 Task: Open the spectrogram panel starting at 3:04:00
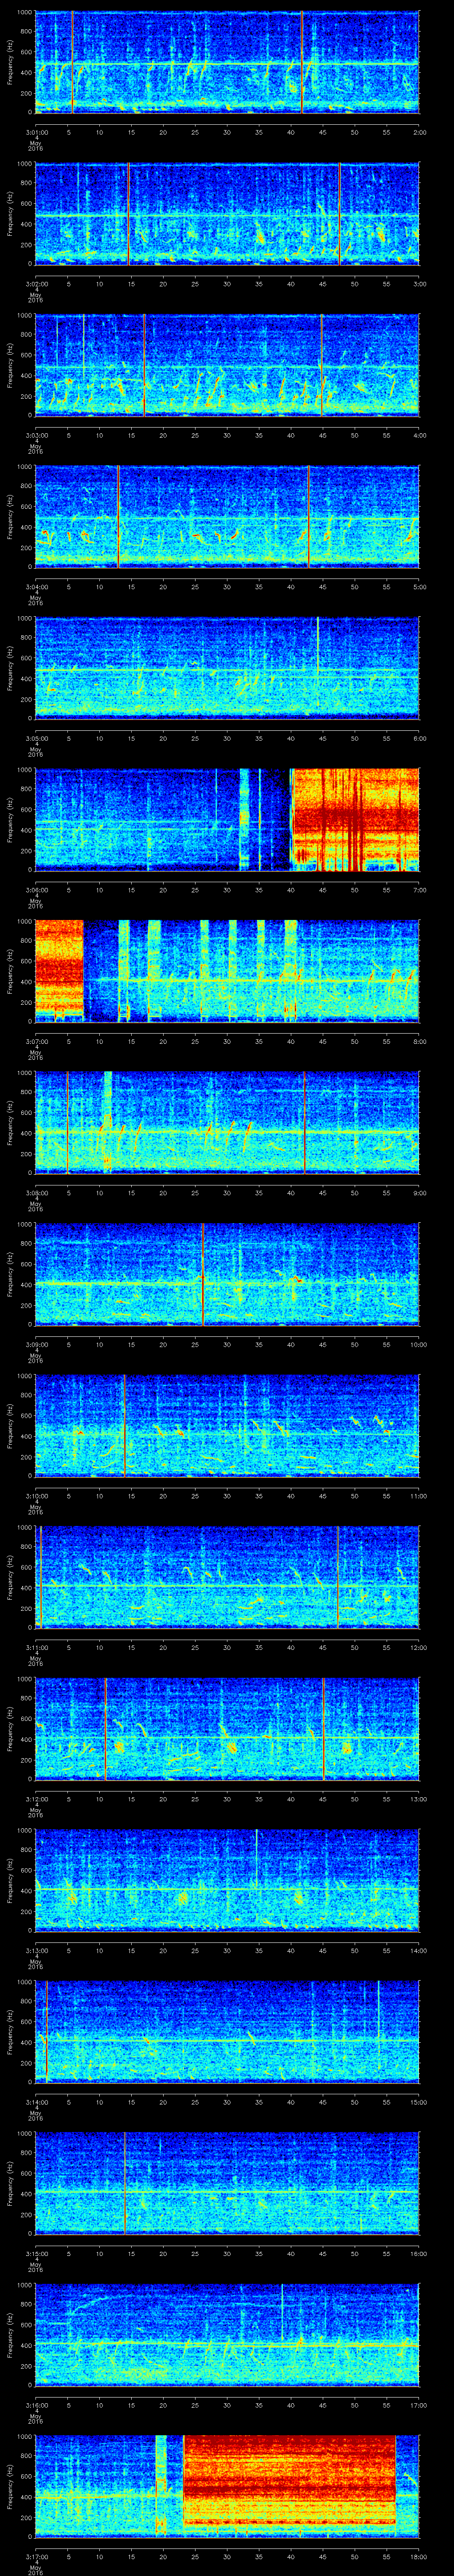coord(227,517)
